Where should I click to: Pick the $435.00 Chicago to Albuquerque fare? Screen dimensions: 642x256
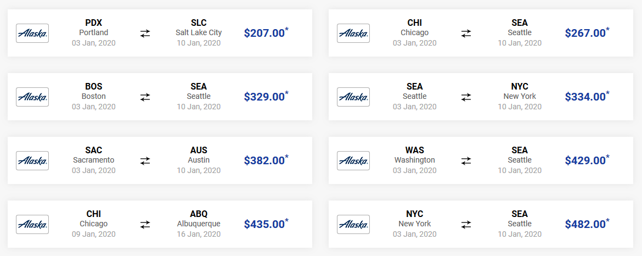point(266,224)
